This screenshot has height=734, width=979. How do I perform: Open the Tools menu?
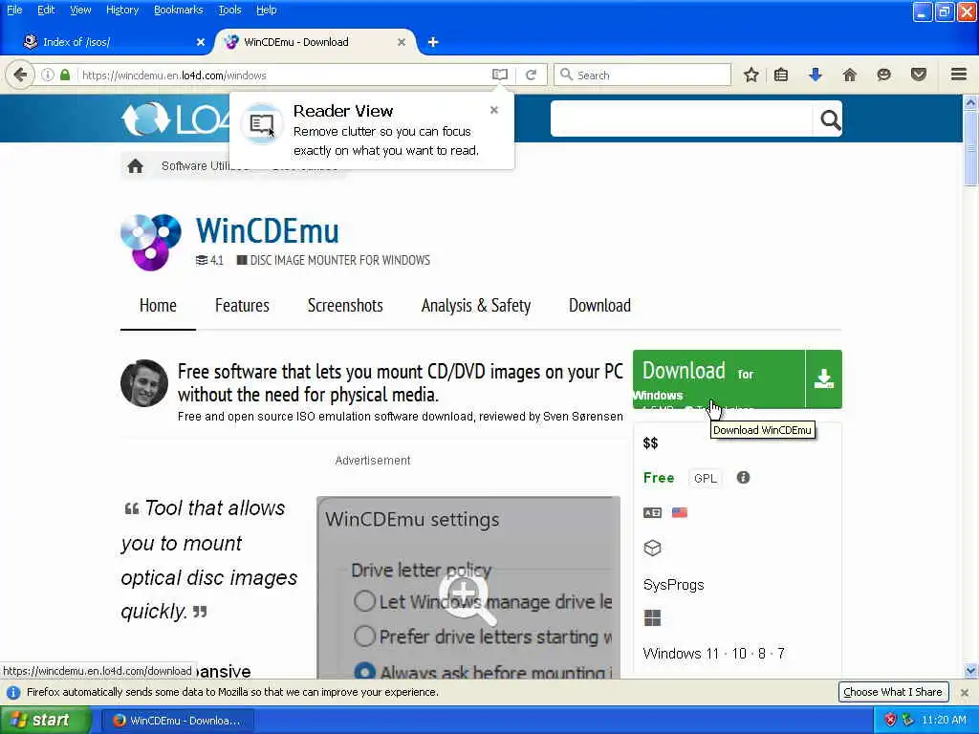click(x=229, y=10)
